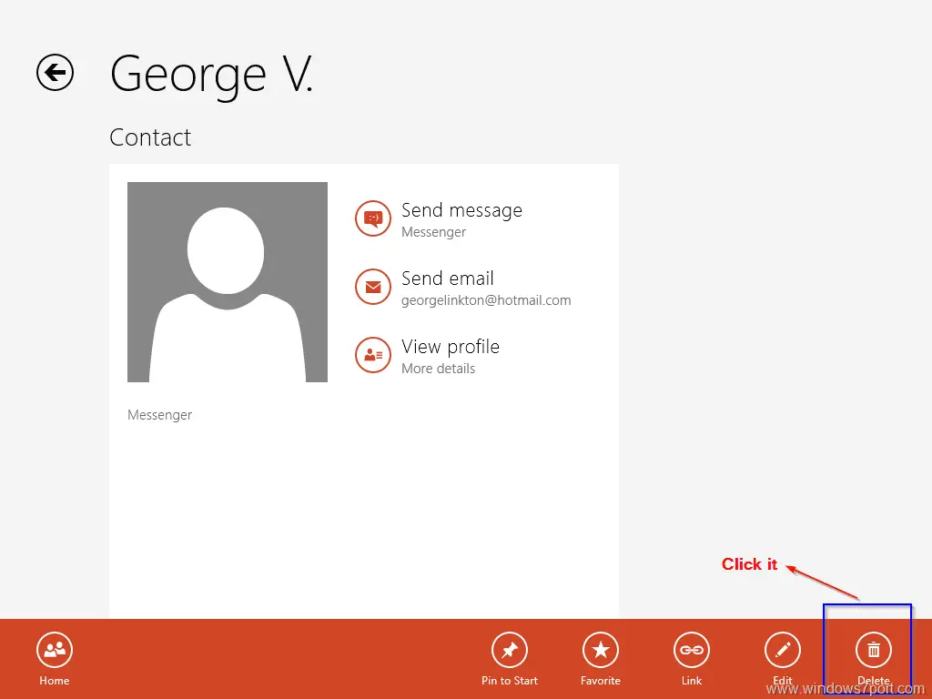Click the Send message chat icon
Image resolution: width=932 pixels, height=699 pixels.
[372, 218]
